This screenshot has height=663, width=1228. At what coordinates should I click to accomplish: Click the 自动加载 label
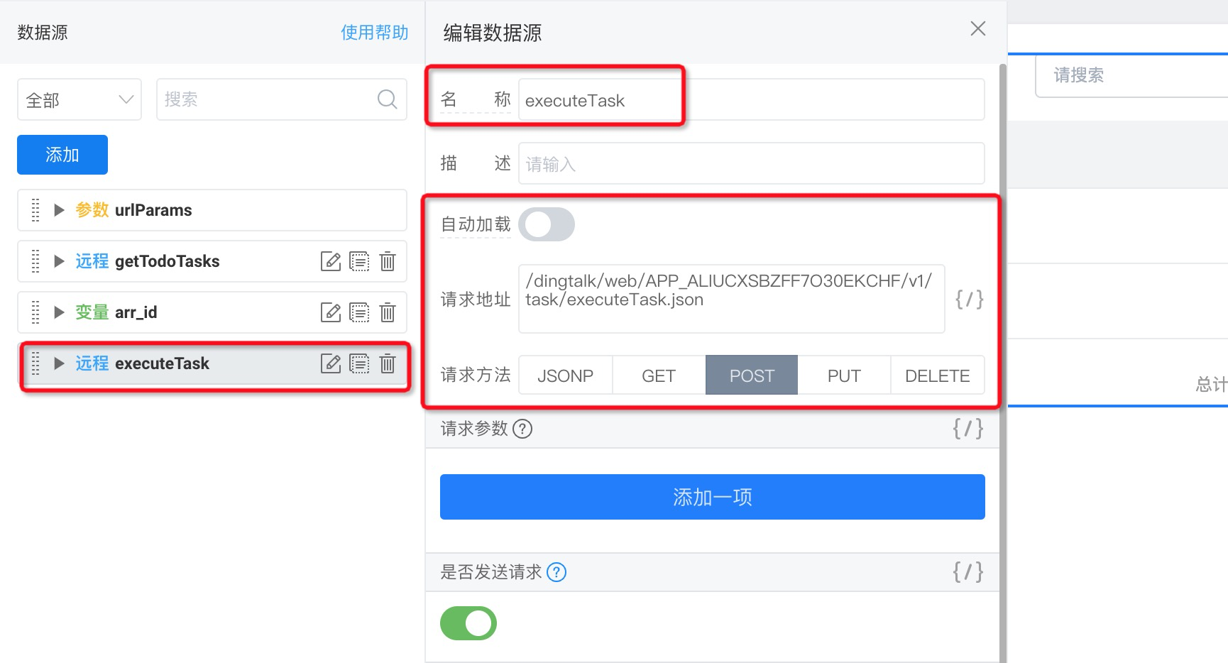coord(476,224)
